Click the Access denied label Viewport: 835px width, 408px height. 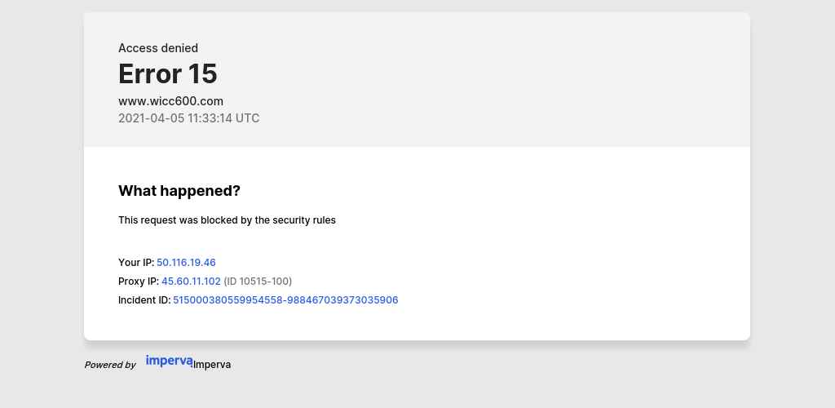[158, 48]
